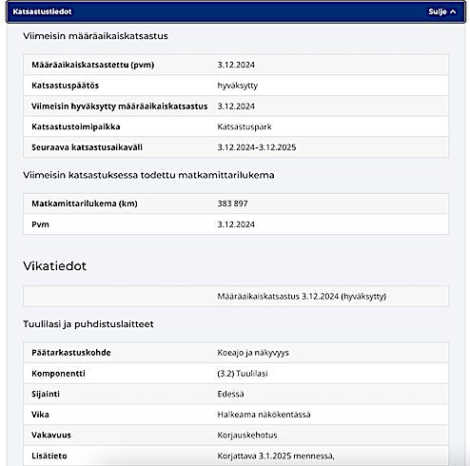Click Tuulilasi ja puhdistuslaitteet heading

[x=88, y=324]
